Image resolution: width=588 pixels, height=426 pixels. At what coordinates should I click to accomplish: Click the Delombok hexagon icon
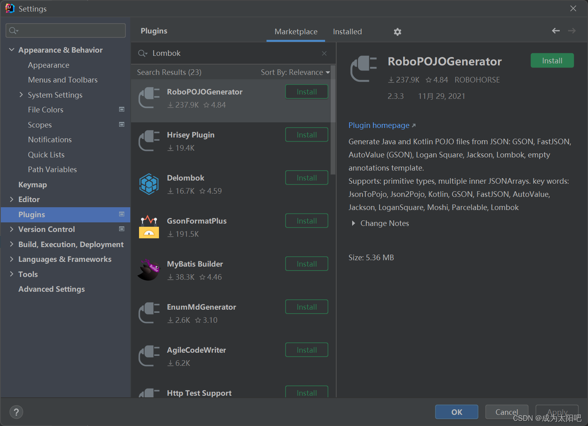click(149, 184)
